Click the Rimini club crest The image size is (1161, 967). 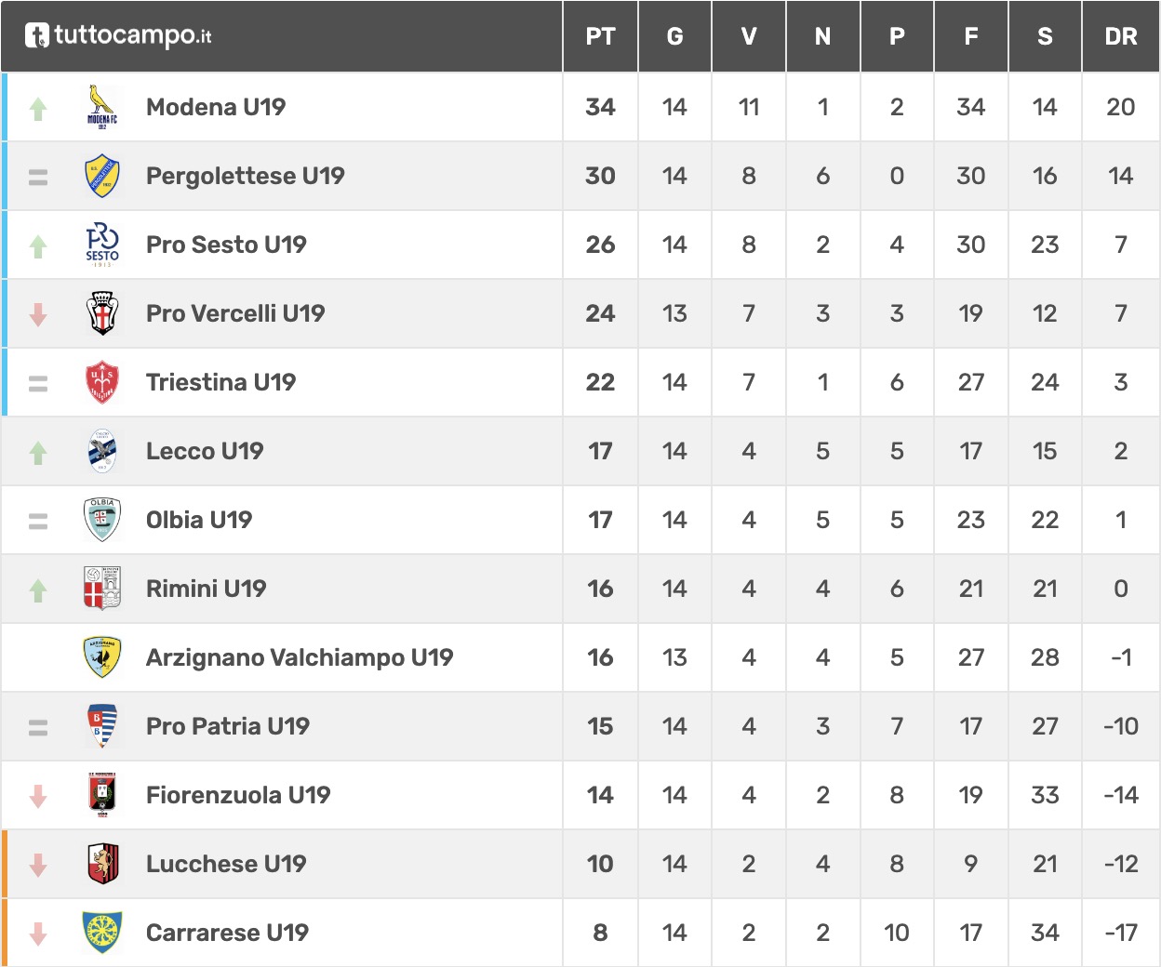tap(102, 589)
